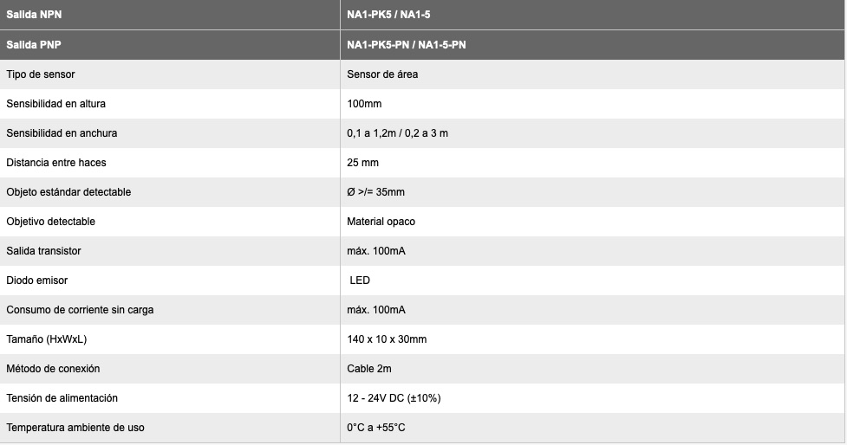The image size is (847, 445).
Task: Click the '0°C a +55°C' temperature value
Action: pos(376,428)
